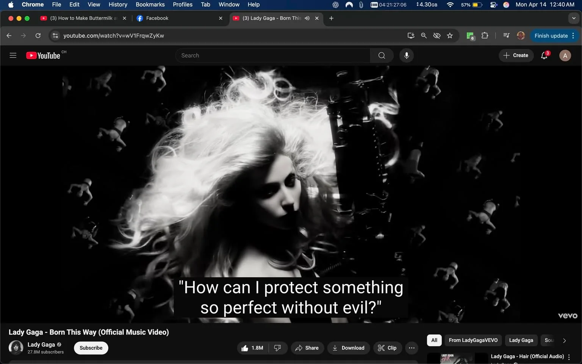
Task: Open Lady Gaga - Hair (Official Audio) title
Action: (527, 356)
